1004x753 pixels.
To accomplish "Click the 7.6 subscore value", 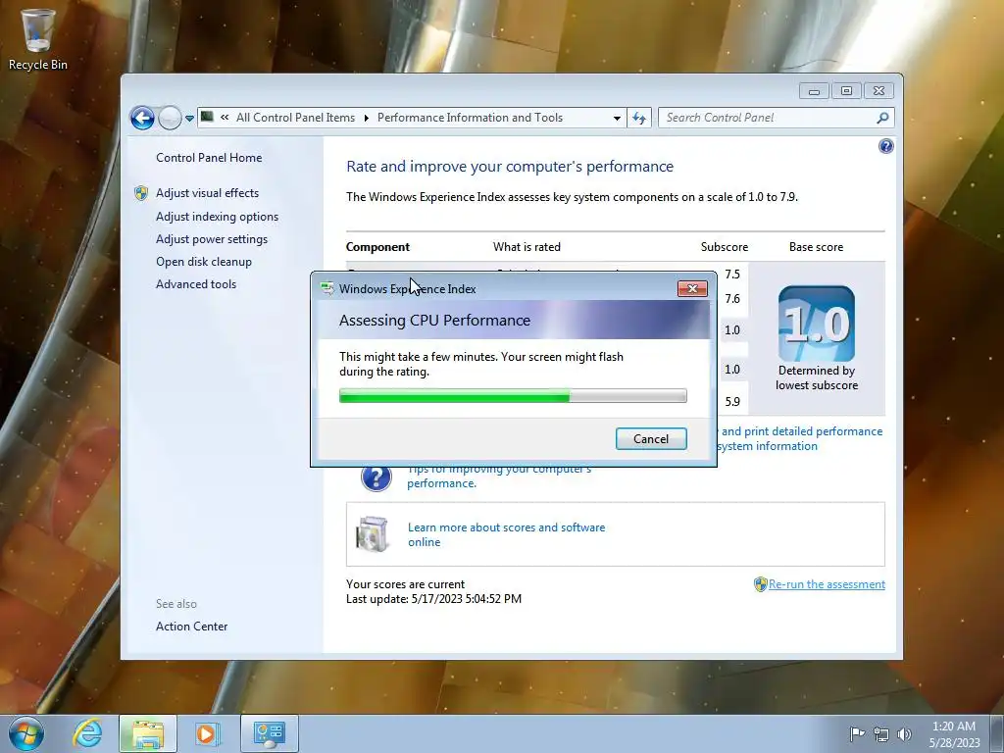I will pos(731,298).
